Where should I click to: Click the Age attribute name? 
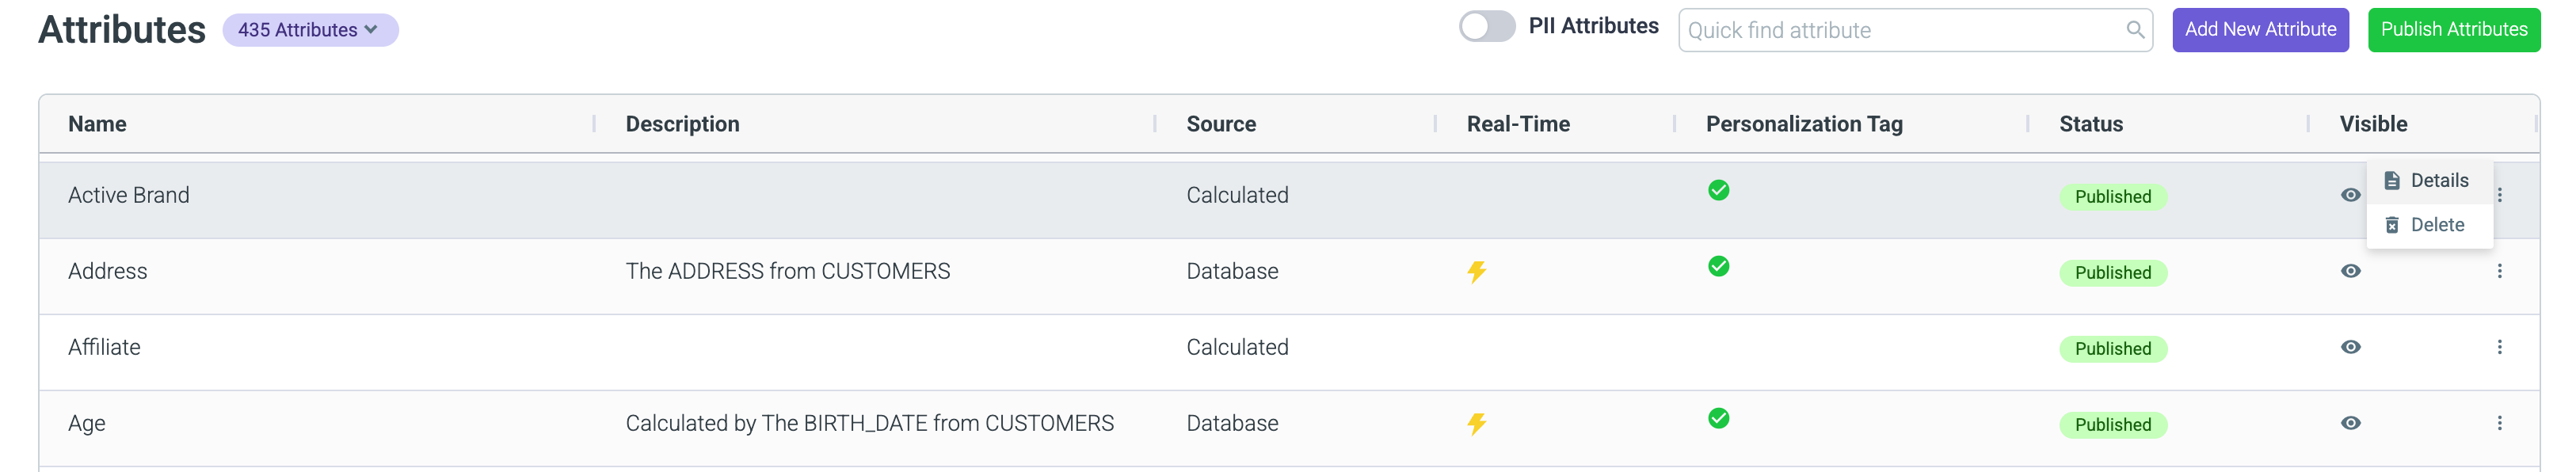[86, 424]
